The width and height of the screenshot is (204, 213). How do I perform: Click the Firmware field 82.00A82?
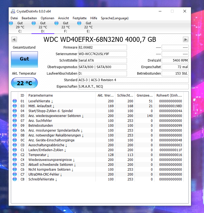click(x=103, y=47)
